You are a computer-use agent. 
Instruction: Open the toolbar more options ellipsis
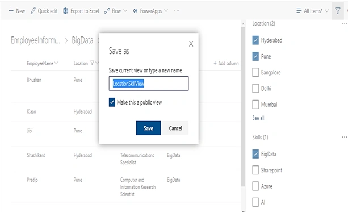pyautogui.click(x=177, y=11)
